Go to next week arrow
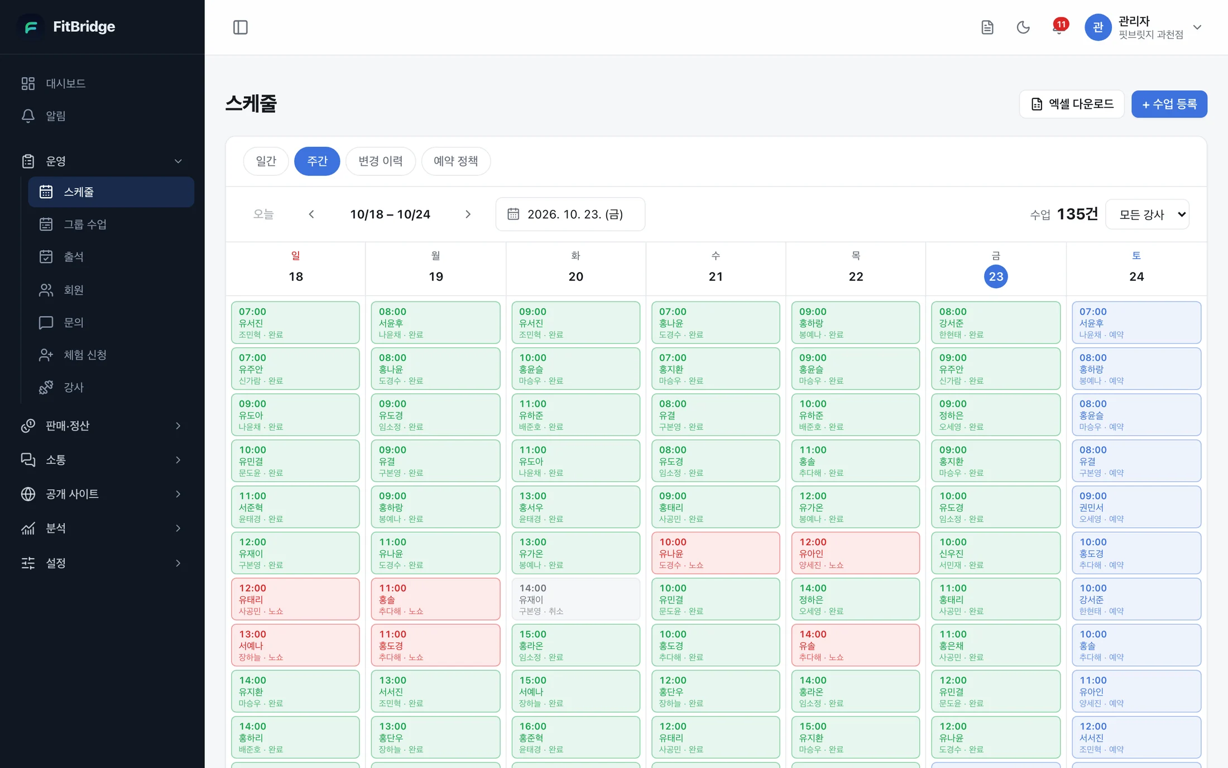 coord(468,214)
